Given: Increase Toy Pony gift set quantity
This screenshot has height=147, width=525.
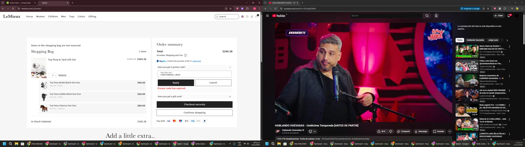Looking at the screenshot, I should point(56,75).
